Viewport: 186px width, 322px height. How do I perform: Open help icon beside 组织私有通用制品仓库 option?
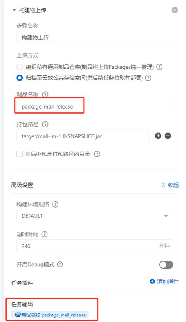(x=159, y=67)
